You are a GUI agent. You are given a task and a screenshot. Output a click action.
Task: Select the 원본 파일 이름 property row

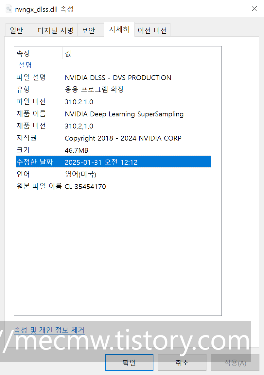click(x=114, y=186)
